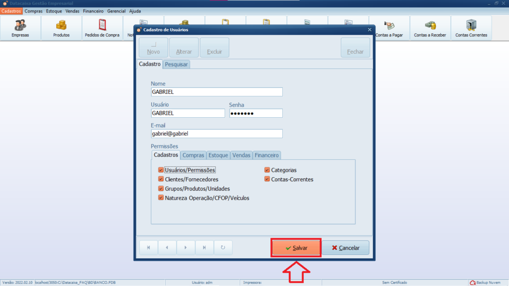
Task: Open Contas Correntes toolbar icon
Action: [x=471, y=28]
